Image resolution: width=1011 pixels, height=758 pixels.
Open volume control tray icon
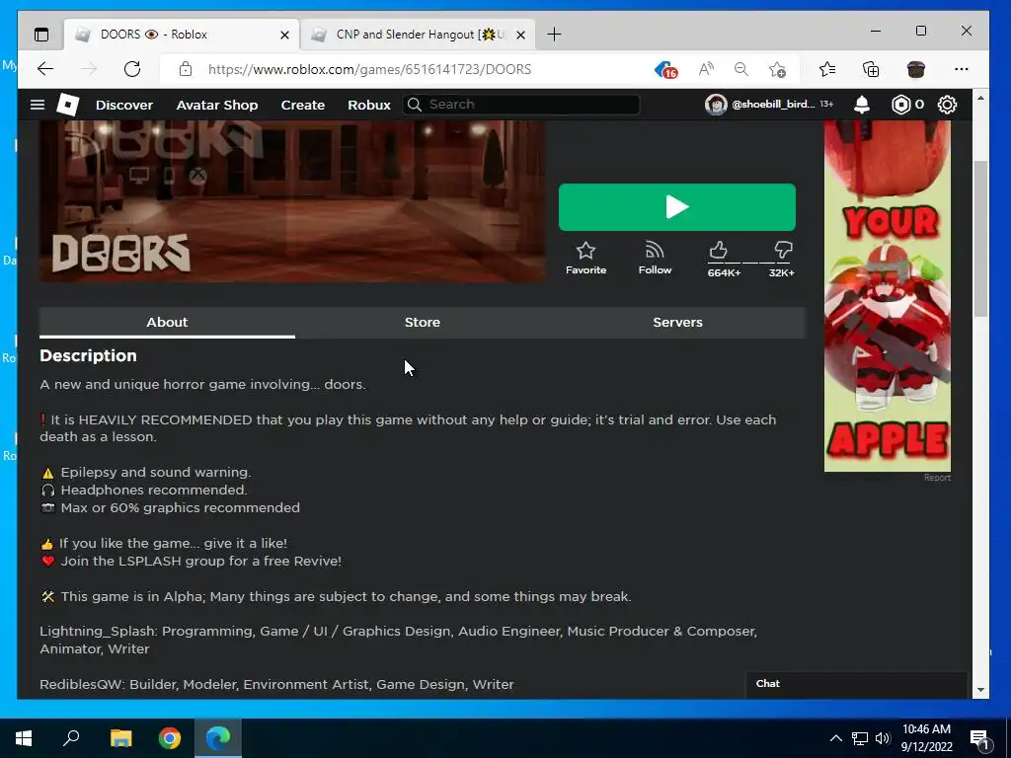(x=883, y=738)
